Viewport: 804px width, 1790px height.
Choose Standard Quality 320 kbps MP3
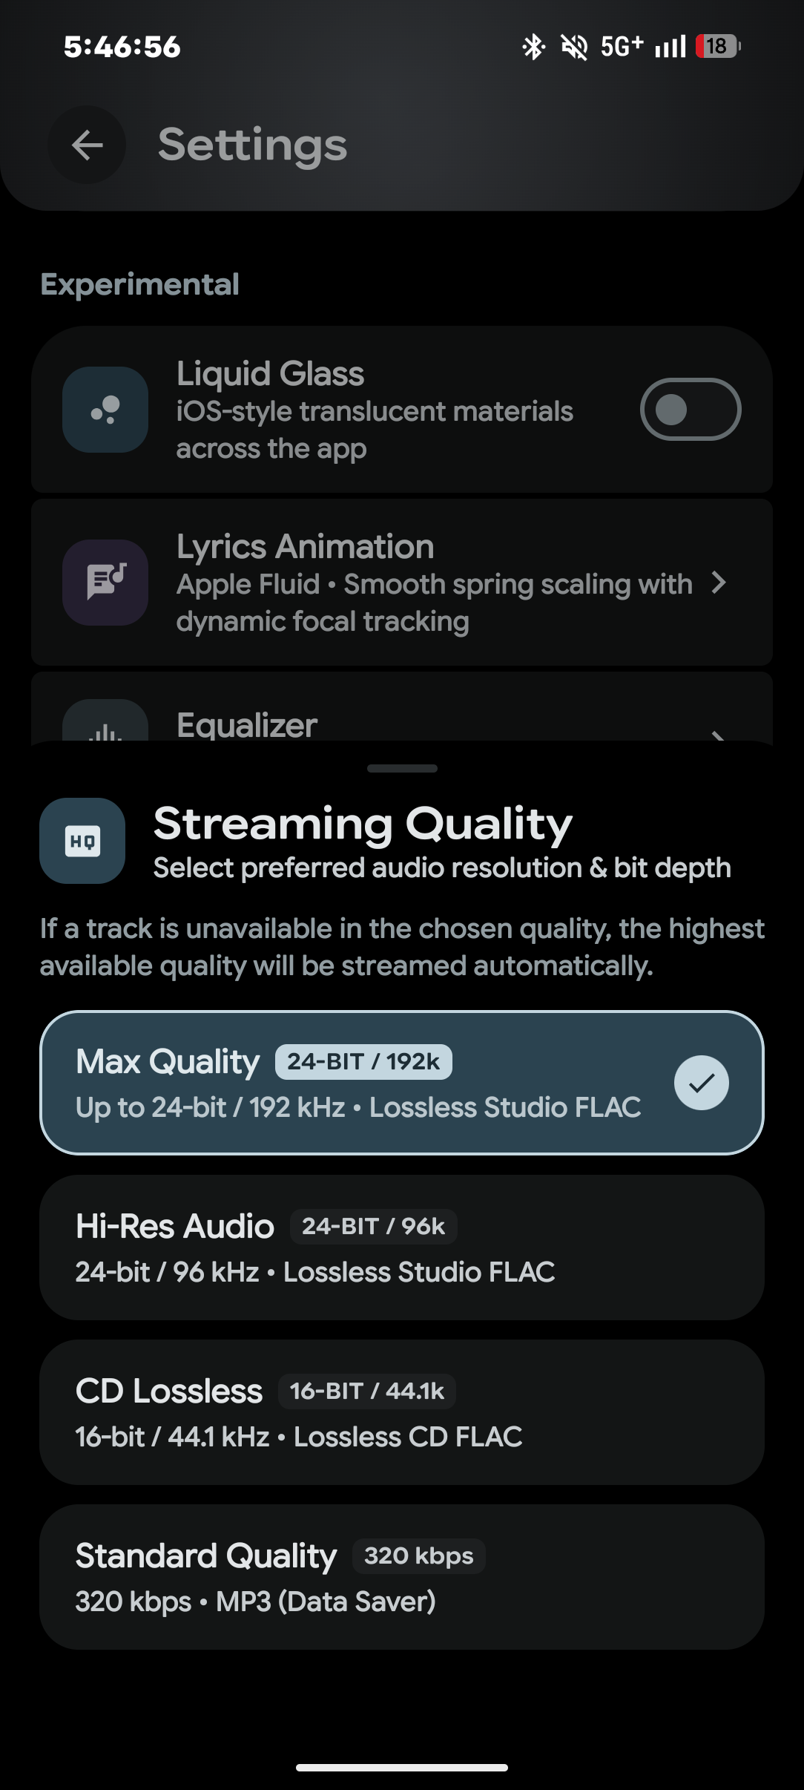click(x=402, y=1577)
